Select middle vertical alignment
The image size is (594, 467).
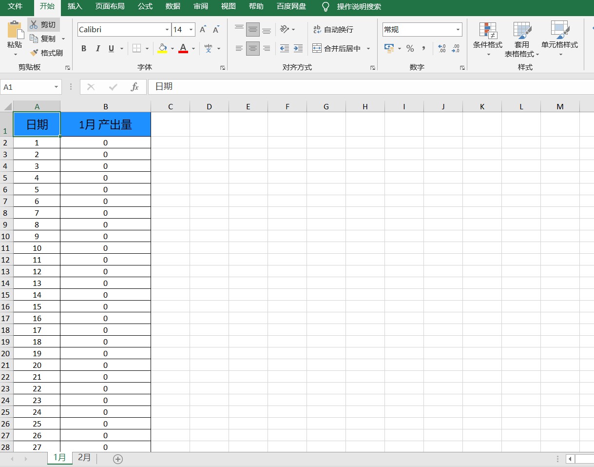pyautogui.click(x=253, y=30)
